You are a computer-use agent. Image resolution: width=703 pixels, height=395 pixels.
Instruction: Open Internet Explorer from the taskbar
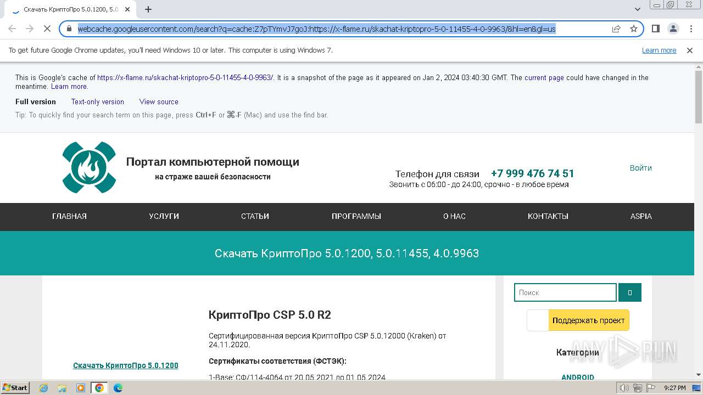pos(44,388)
